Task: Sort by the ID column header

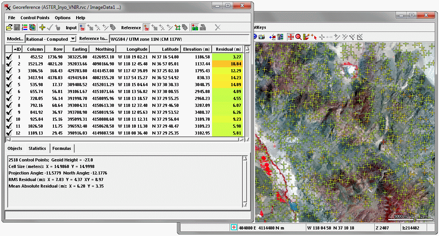Action: [x=17, y=49]
